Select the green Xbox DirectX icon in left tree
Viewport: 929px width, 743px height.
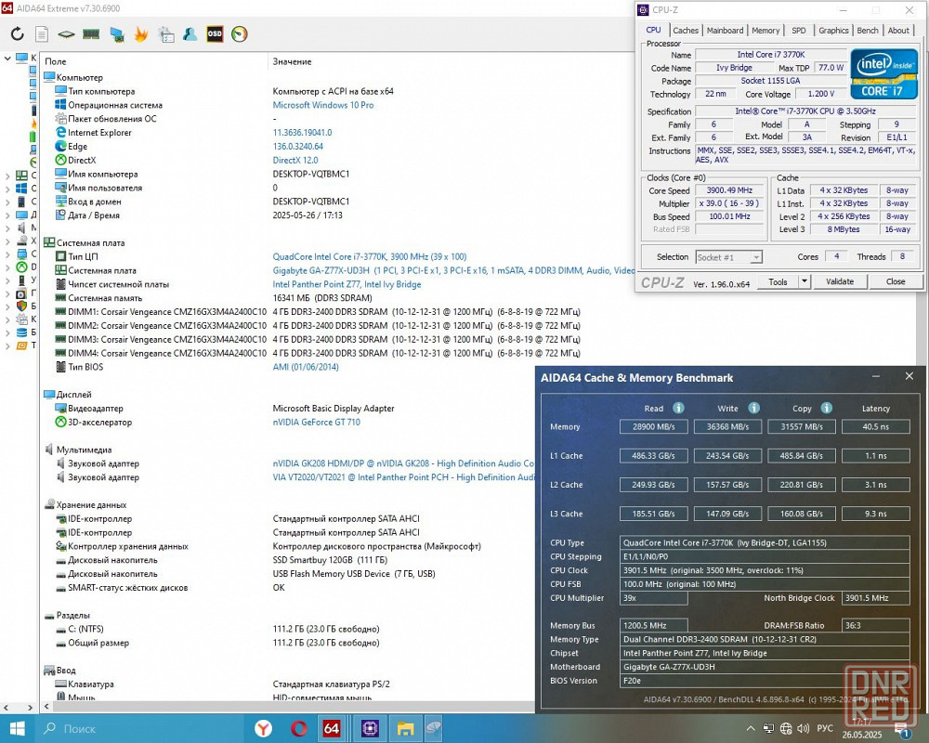[x=21, y=267]
